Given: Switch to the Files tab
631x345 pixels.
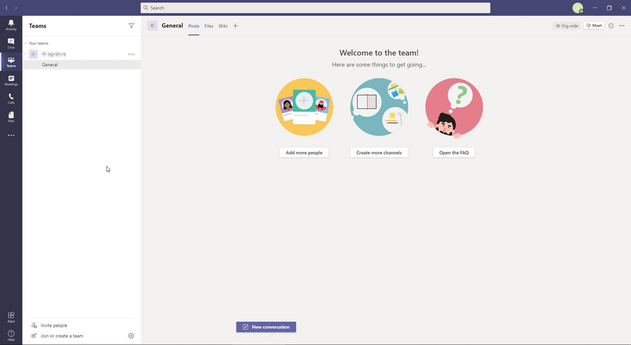Looking at the screenshot, I should [209, 26].
